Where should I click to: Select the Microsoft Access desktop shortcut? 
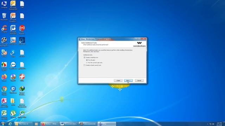tap(4, 103)
